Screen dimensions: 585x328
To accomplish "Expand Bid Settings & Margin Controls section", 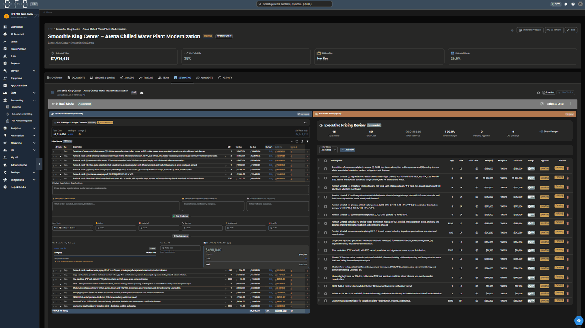I will (305, 123).
